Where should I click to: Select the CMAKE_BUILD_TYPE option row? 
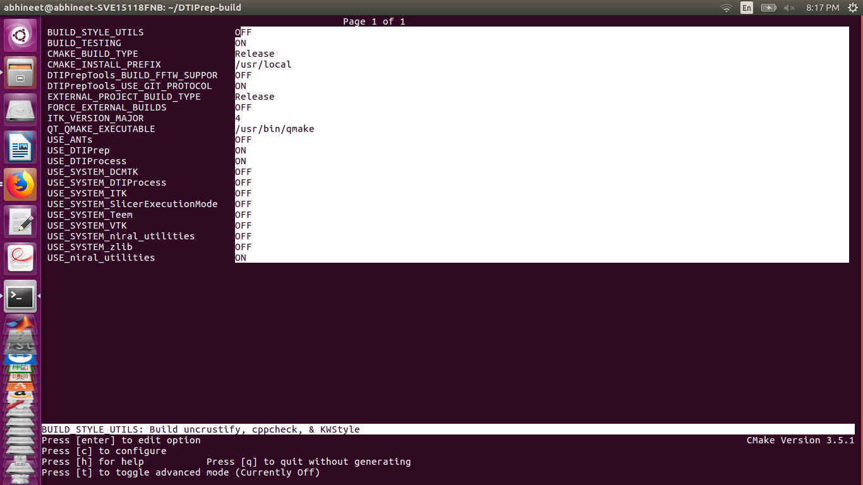coord(92,54)
